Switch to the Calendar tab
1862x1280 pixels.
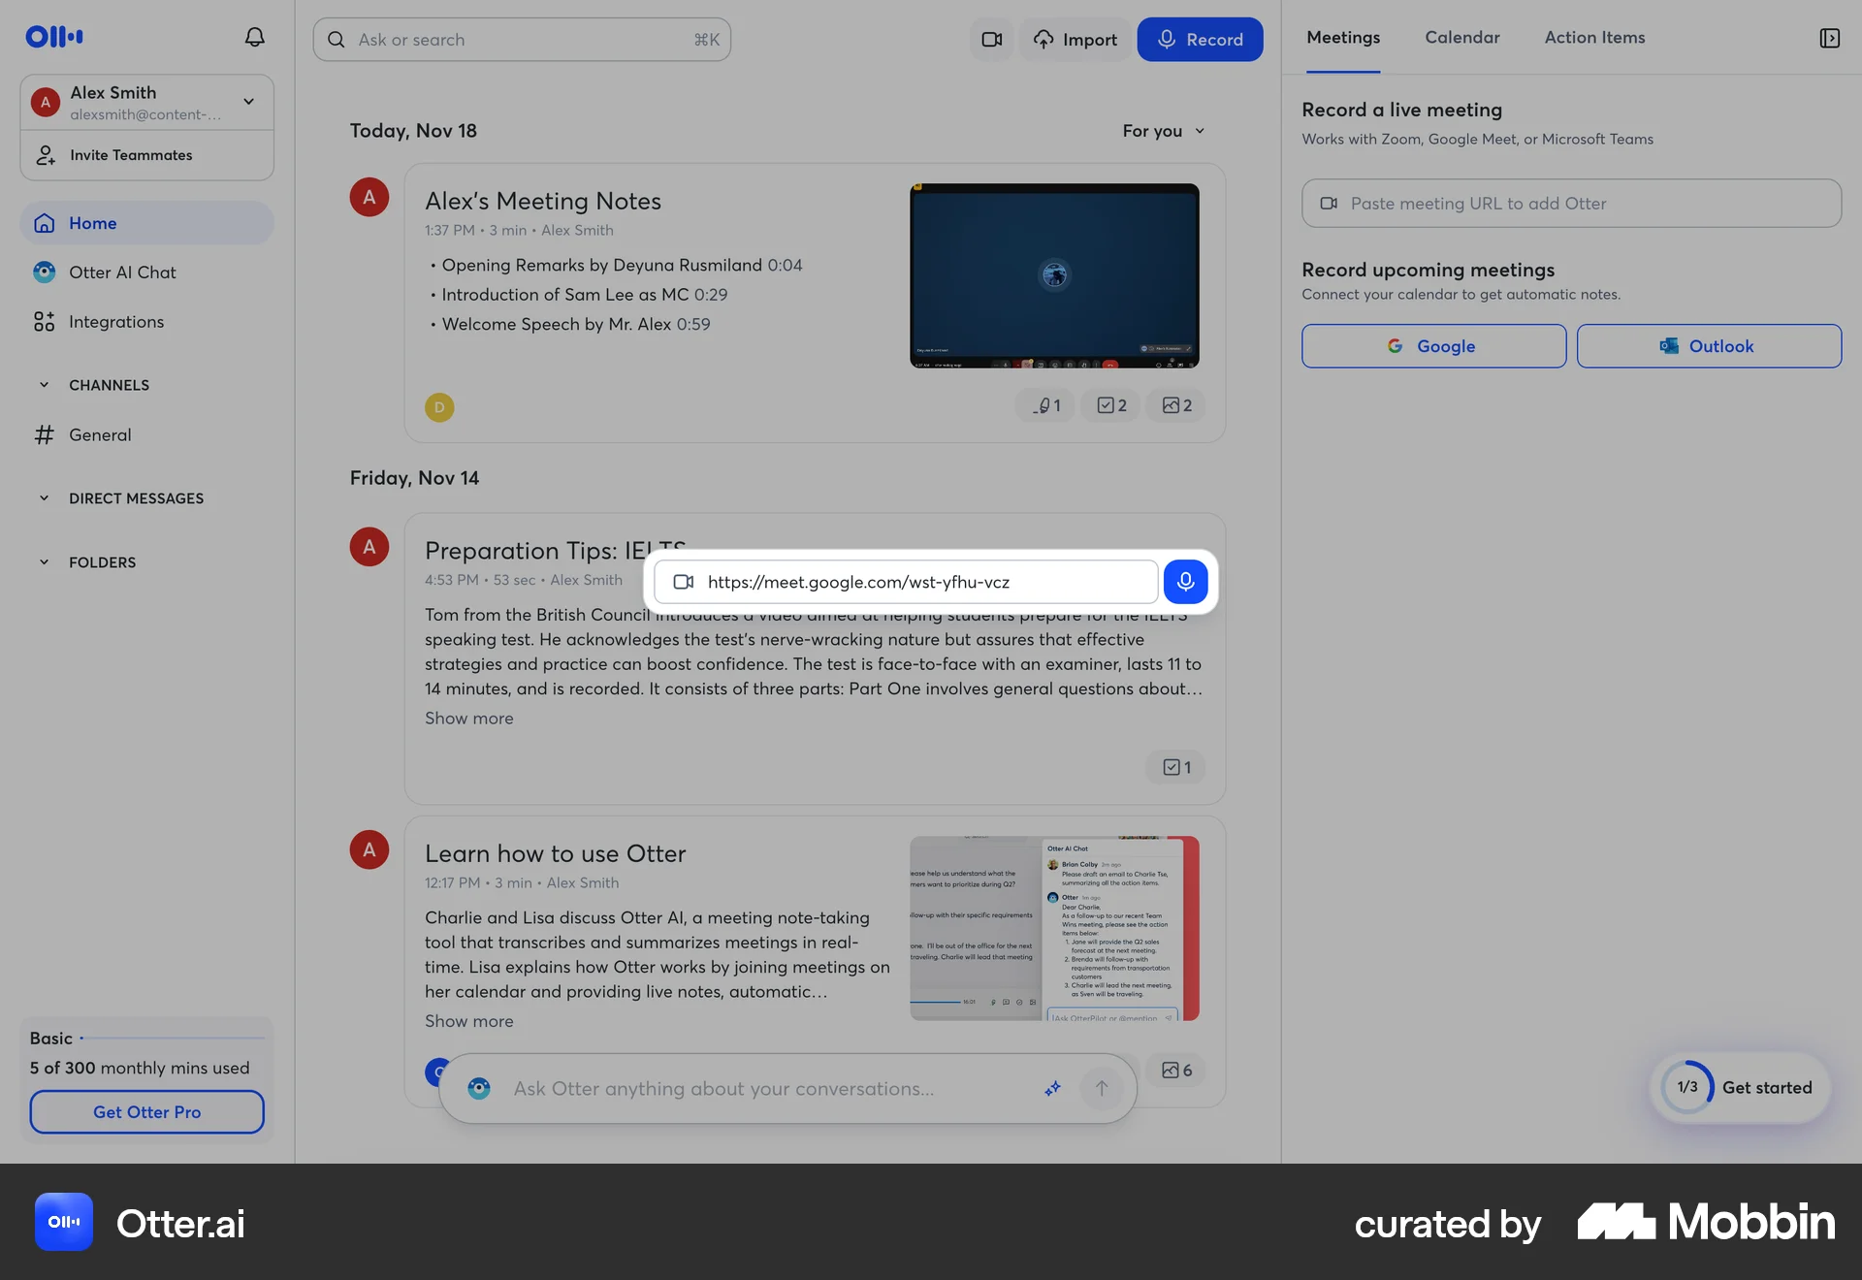click(x=1462, y=38)
